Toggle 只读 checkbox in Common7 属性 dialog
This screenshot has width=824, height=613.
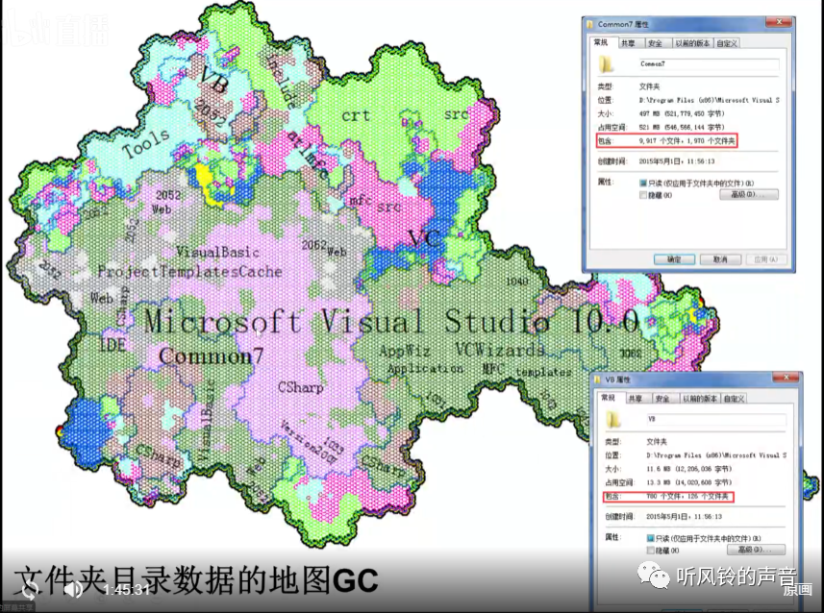(x=642, y=183)
